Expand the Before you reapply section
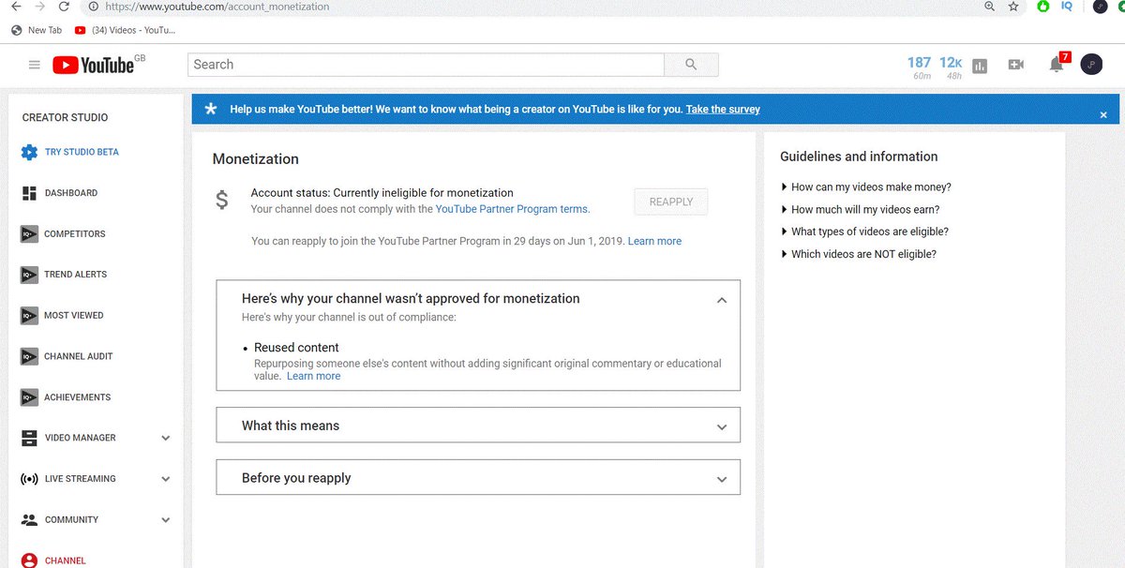 tap(722, 479)
